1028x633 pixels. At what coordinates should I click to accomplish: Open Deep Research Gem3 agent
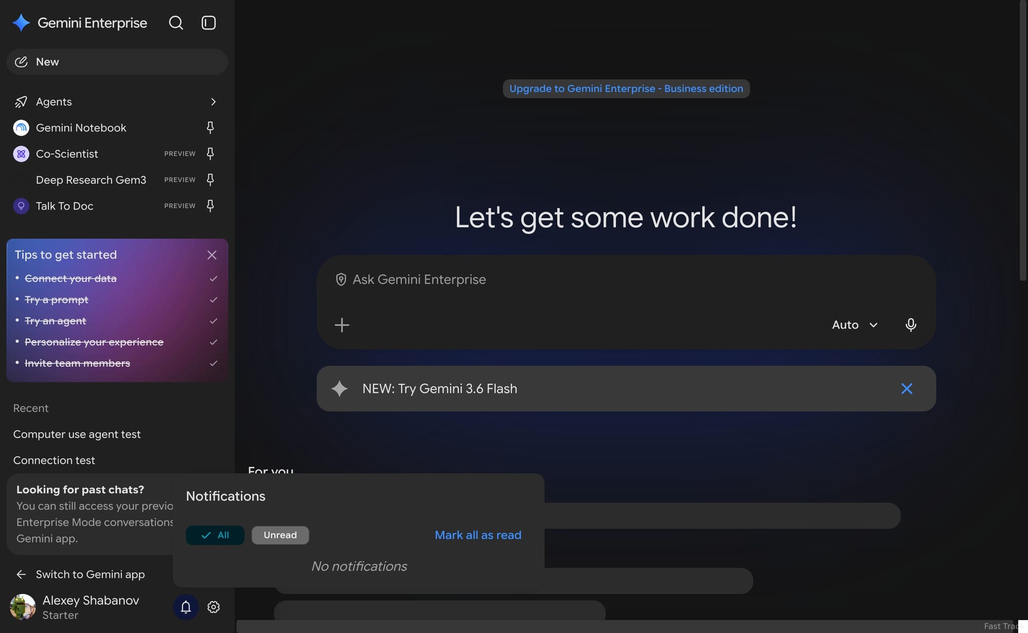point(91,180)
